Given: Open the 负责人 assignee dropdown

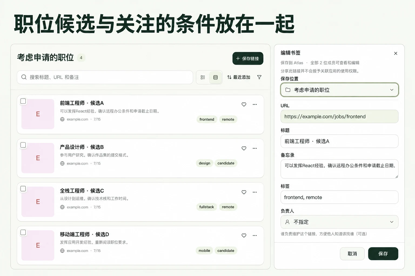Looking at the screenshot, I should coord(339,222).
